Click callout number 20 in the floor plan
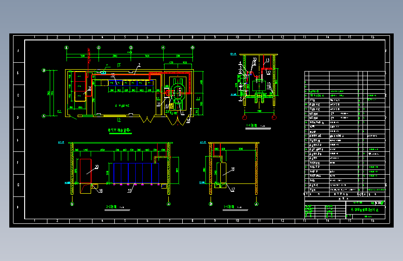The image size is (403, 261). coord(89,88)
